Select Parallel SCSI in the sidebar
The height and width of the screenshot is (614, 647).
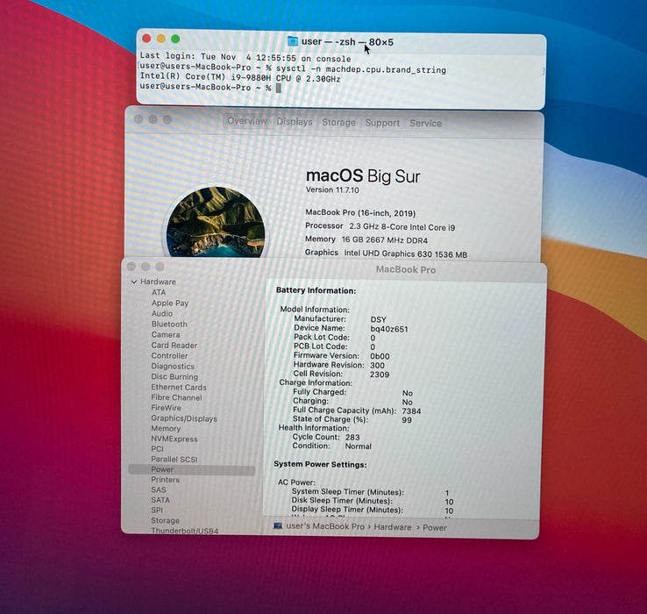[x=174, y=459]
